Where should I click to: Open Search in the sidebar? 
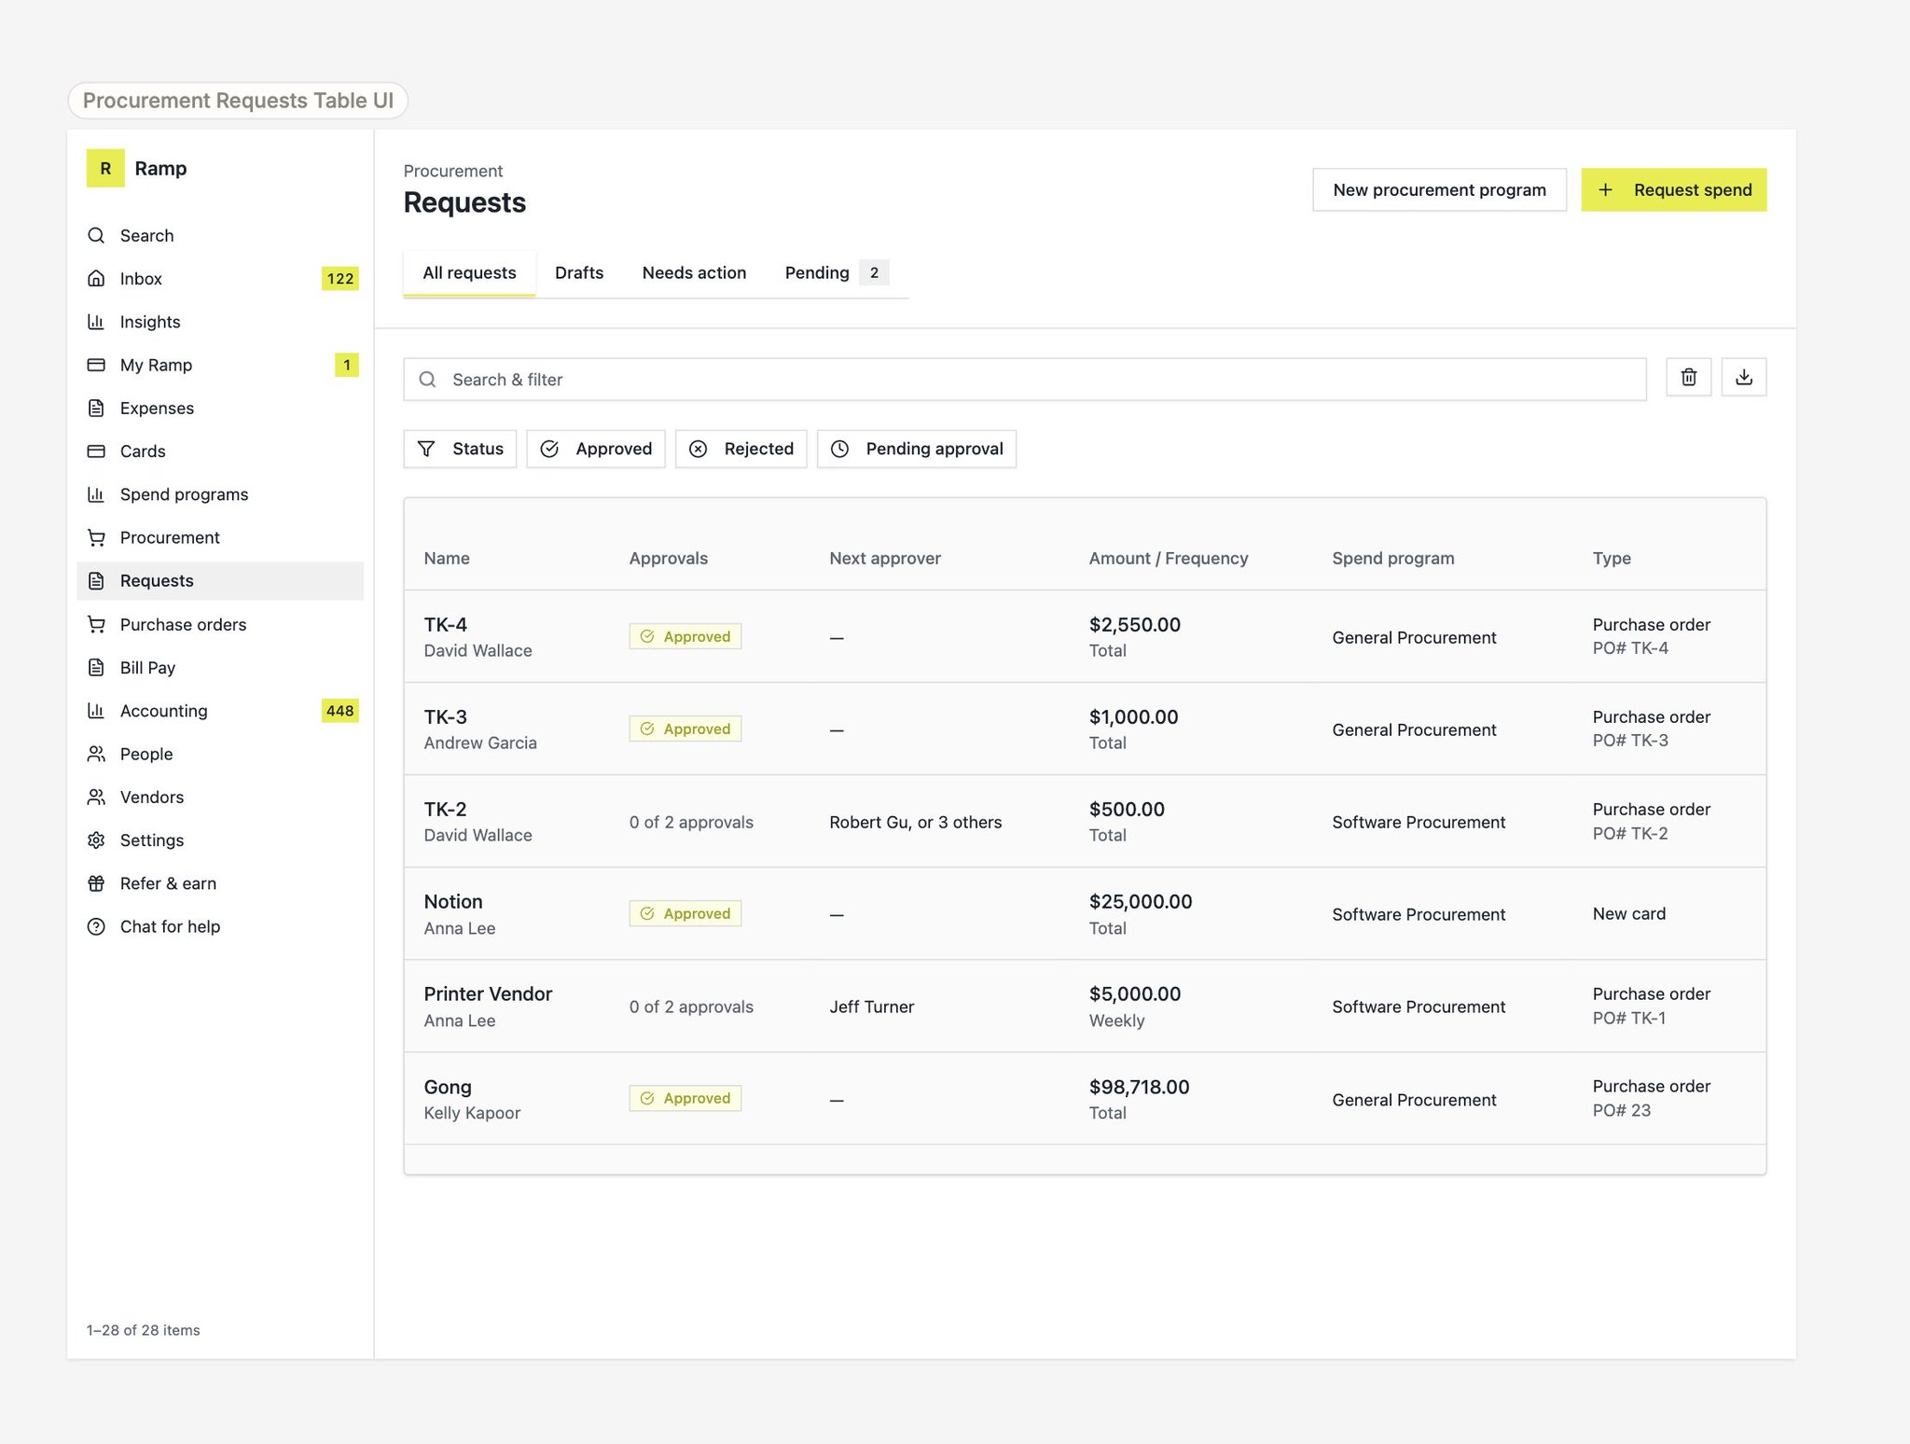coord(146,235)
